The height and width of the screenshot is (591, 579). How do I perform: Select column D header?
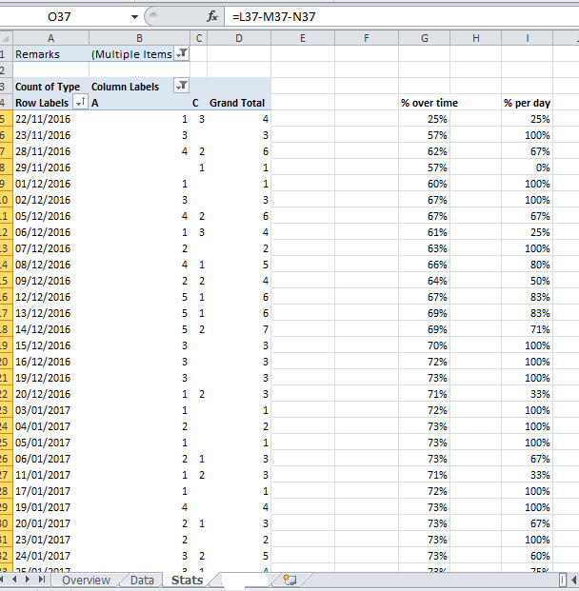239,38
